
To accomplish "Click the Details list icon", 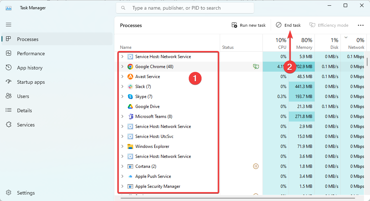I will [x=9, y=110].
